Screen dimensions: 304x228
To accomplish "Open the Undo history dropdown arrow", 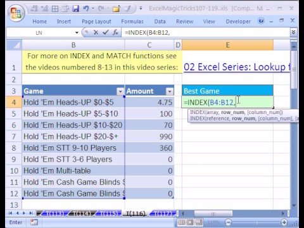I will pos(92,9).
